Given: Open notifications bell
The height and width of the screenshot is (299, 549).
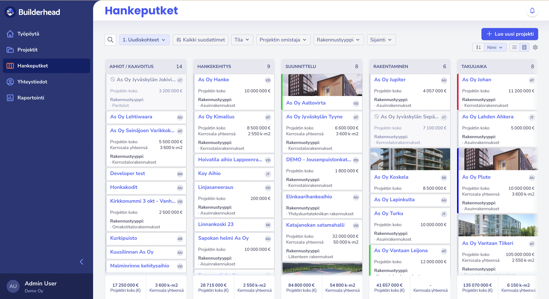Looking at the screenshot, I should coord(532,11).
